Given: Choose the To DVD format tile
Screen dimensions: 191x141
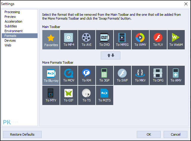Looking at the screenshot, I should tap(105, 40).
